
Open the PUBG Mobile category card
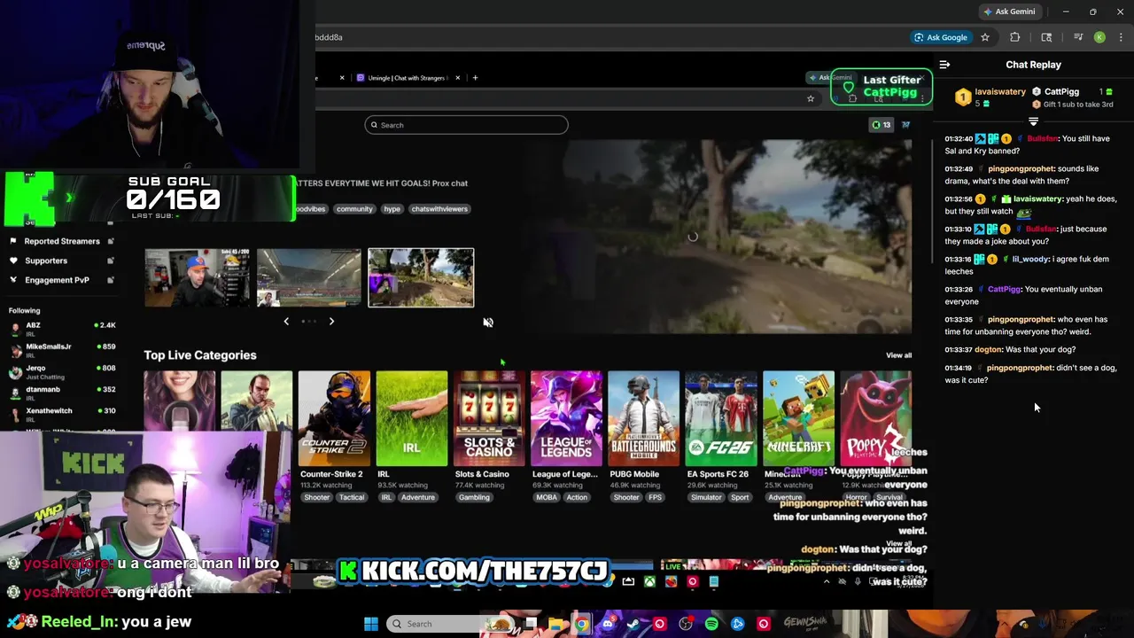[644, 419]
